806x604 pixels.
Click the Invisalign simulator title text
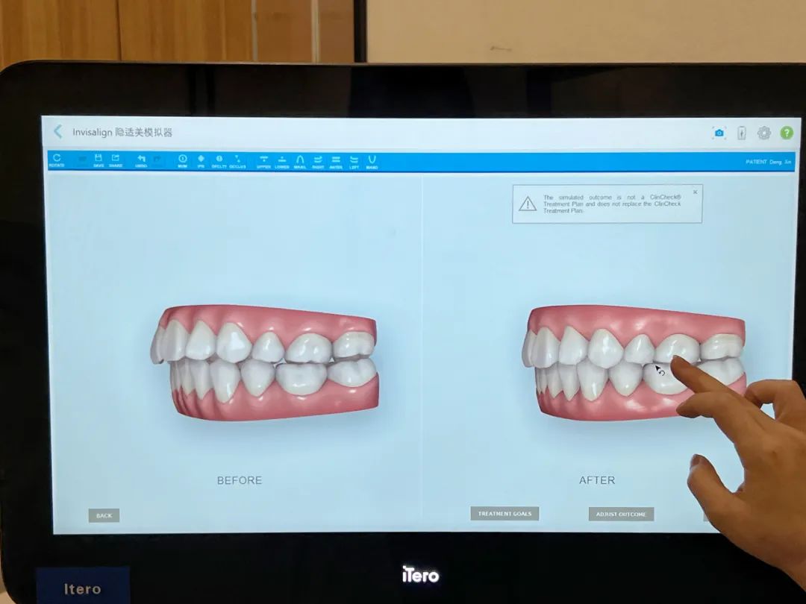pos(122,133)
